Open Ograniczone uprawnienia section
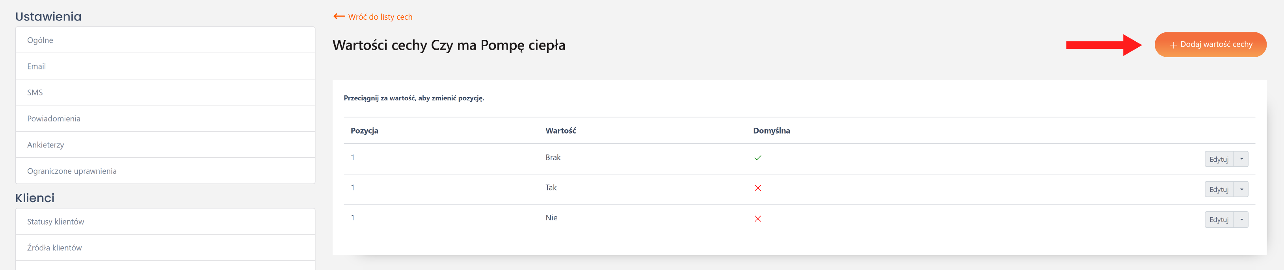 point(165,171)
